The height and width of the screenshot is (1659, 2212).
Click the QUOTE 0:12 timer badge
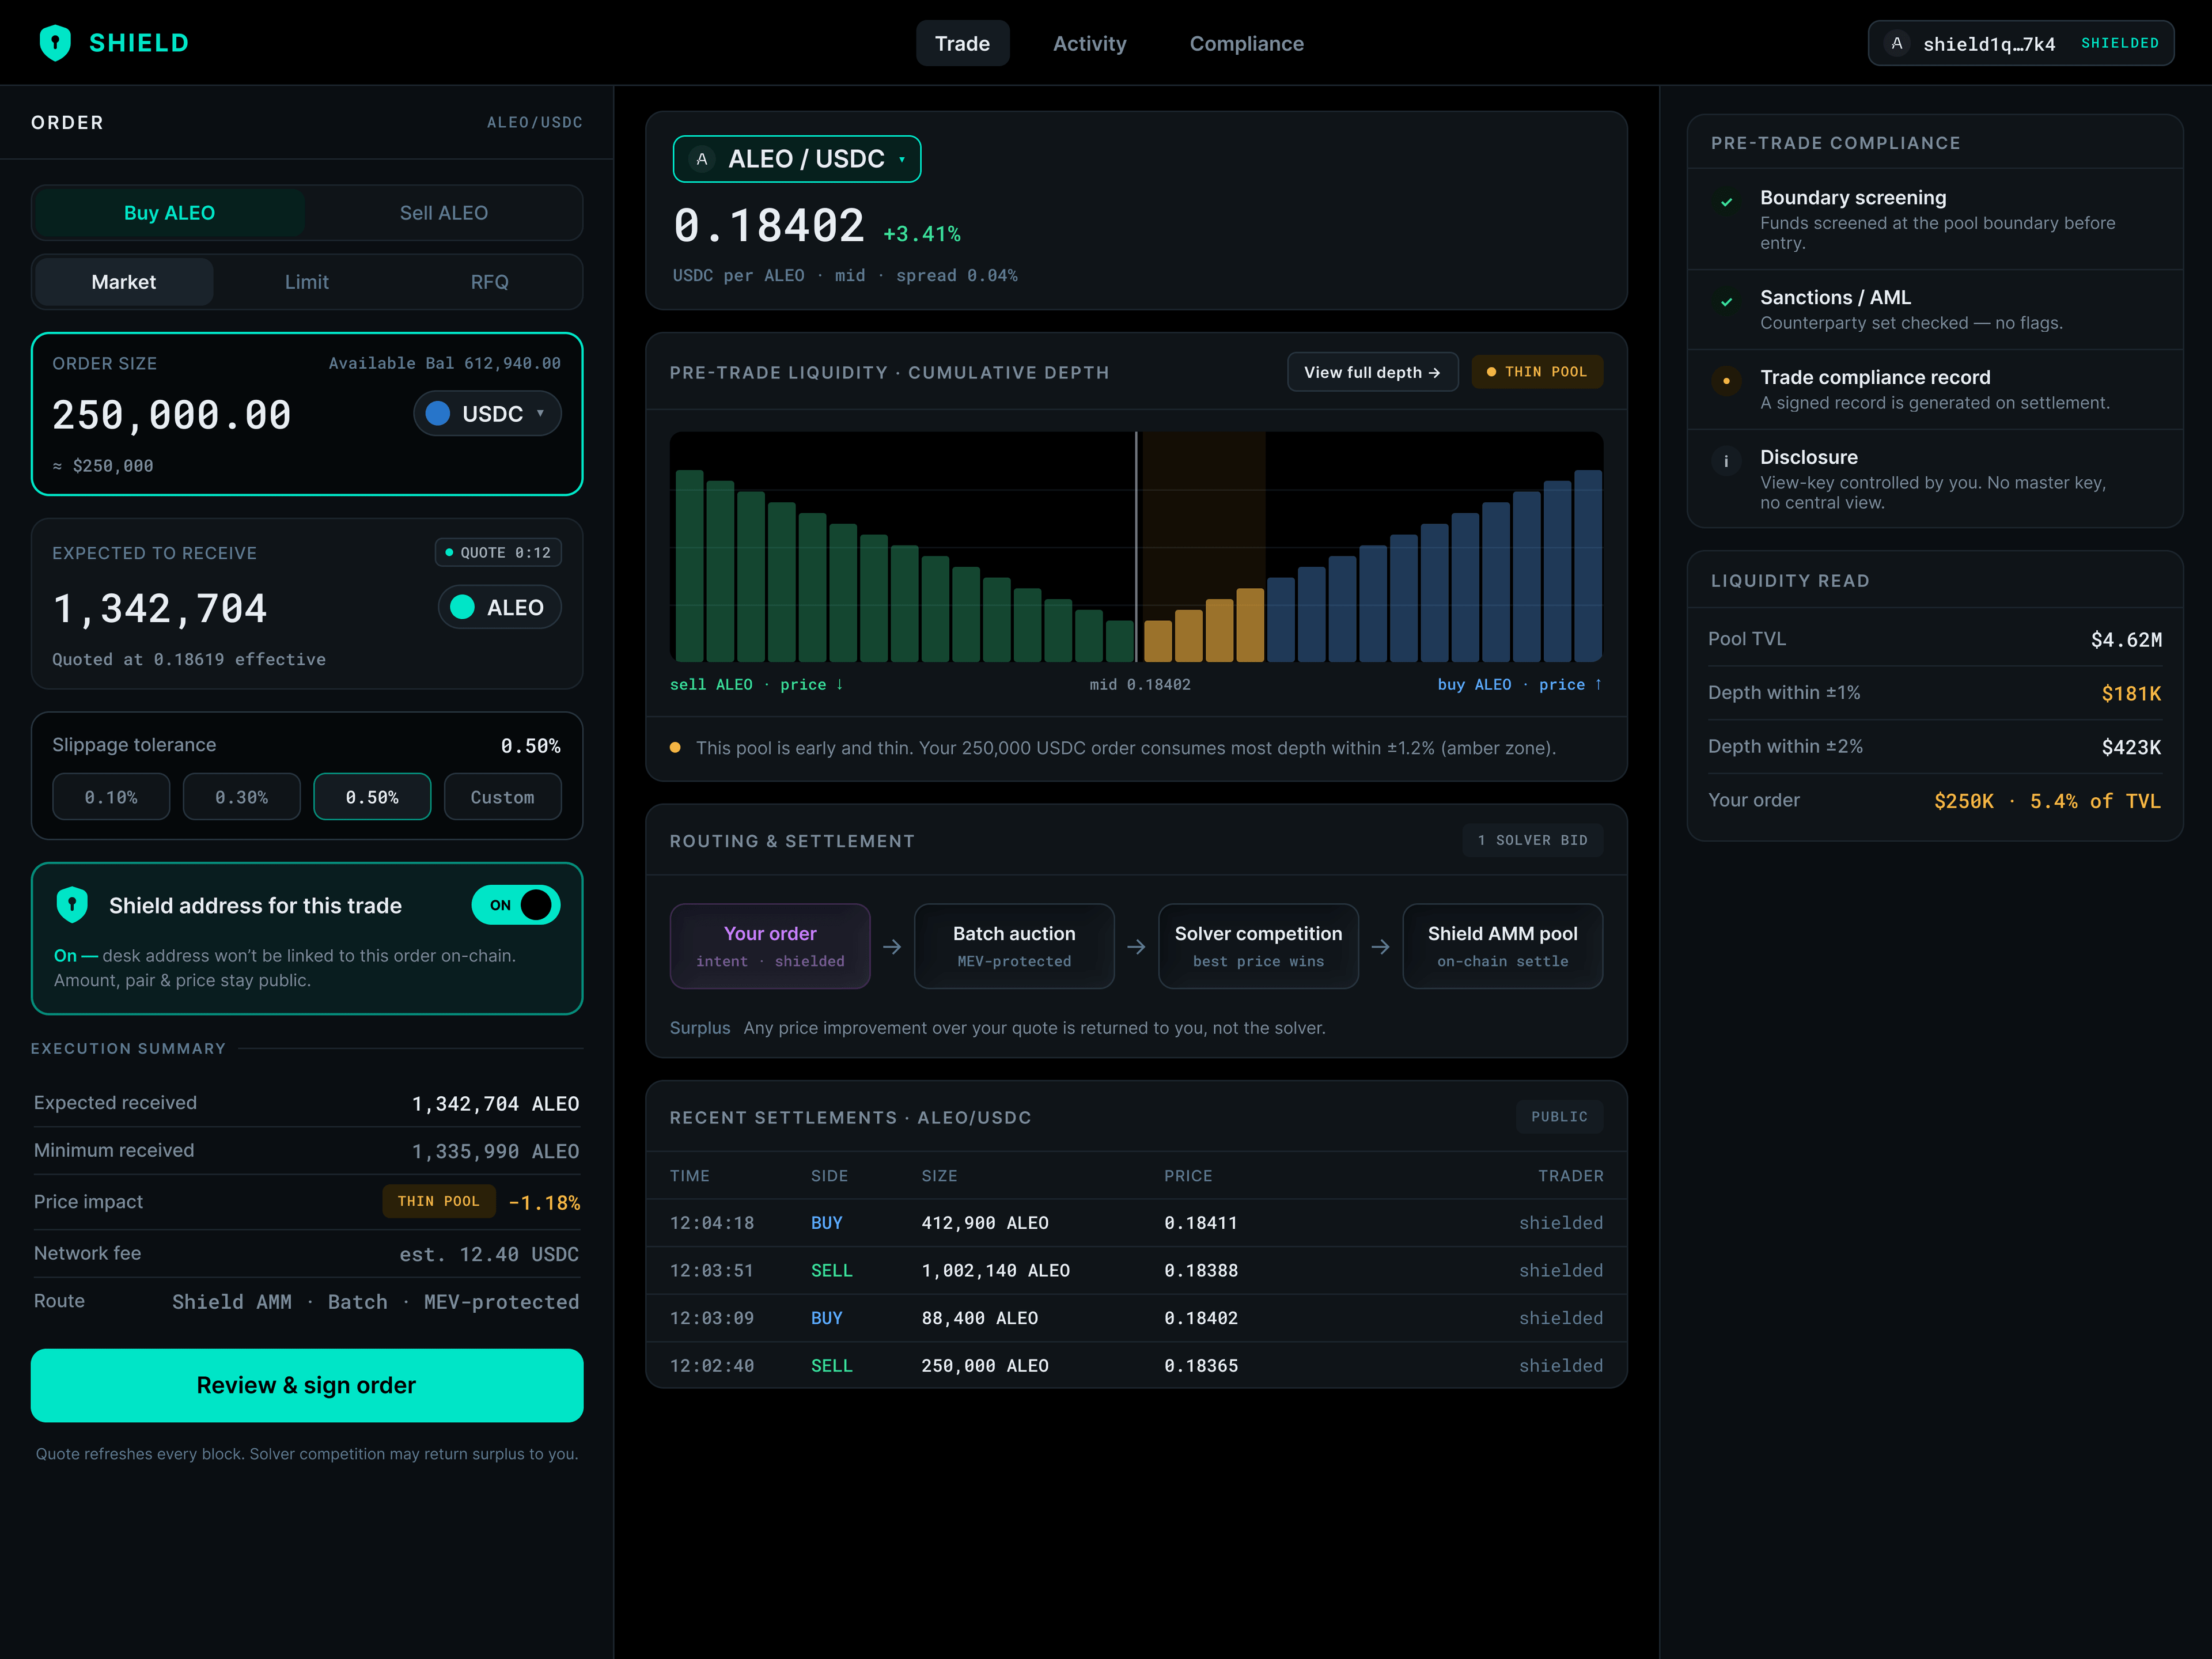(x=498, y=553)
